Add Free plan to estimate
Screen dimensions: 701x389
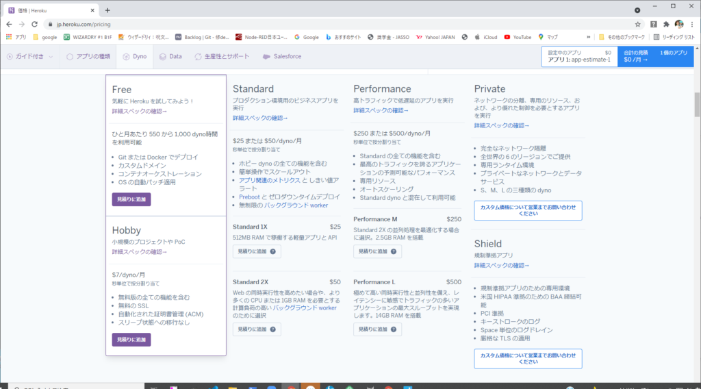[131, 199]
